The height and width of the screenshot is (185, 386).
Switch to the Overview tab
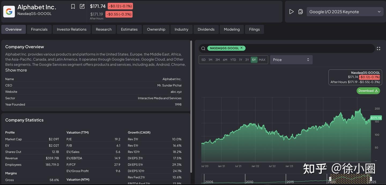(x=13, y=29)
